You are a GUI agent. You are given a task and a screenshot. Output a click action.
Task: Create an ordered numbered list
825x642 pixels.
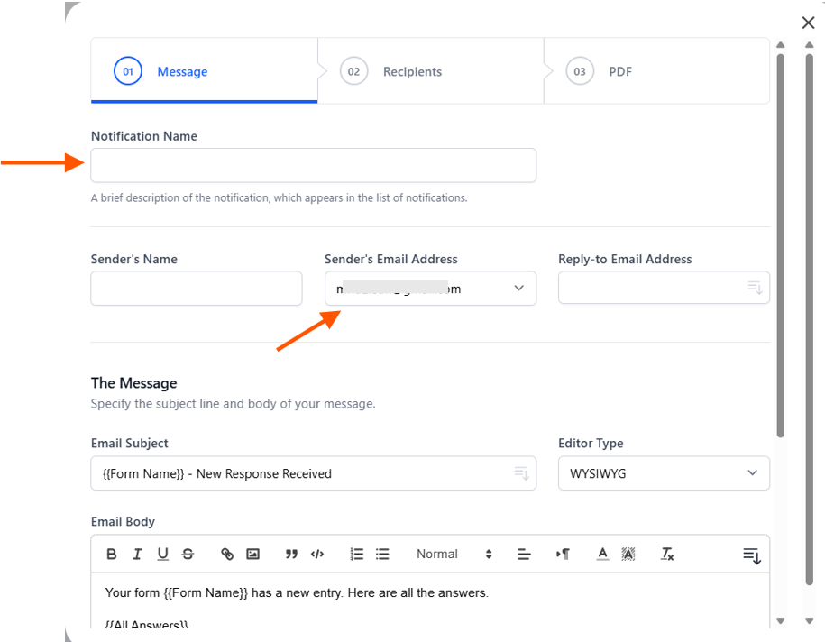pyautogui.click(x=357, y=554)
